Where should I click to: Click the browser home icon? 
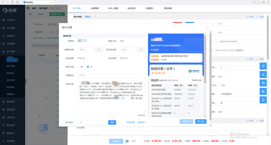(17, 2)
